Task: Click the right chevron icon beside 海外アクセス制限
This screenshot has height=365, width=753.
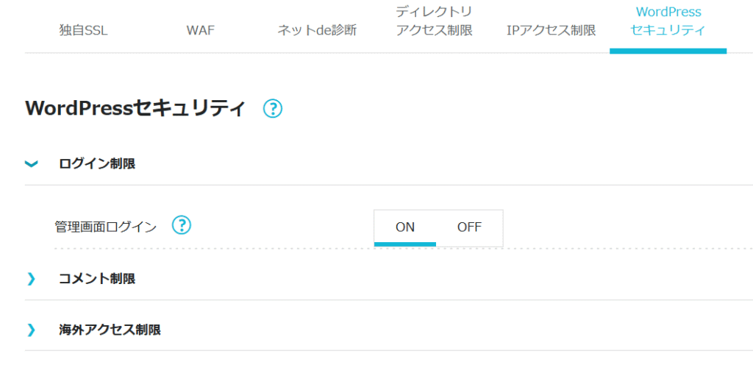Action: (31, 330)
